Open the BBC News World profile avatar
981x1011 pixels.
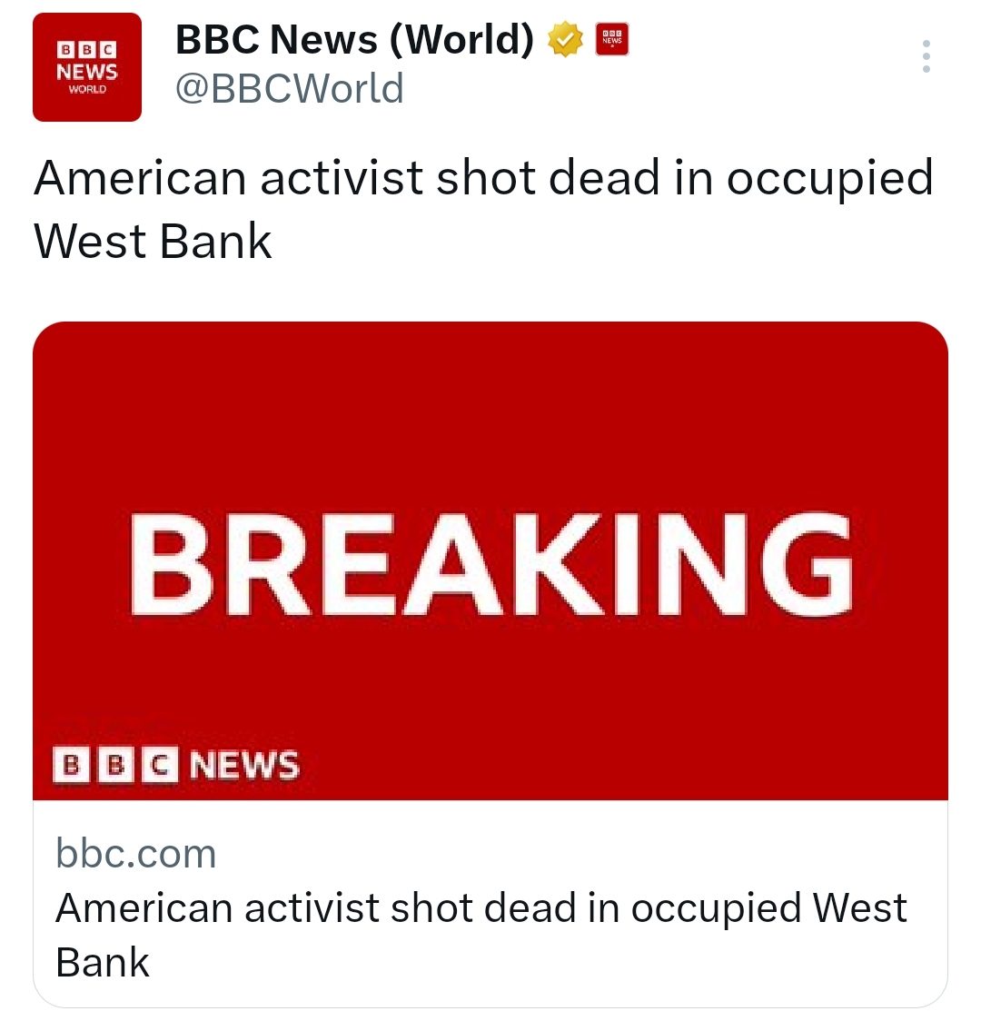pyautogui.click(x=87, y=67)
